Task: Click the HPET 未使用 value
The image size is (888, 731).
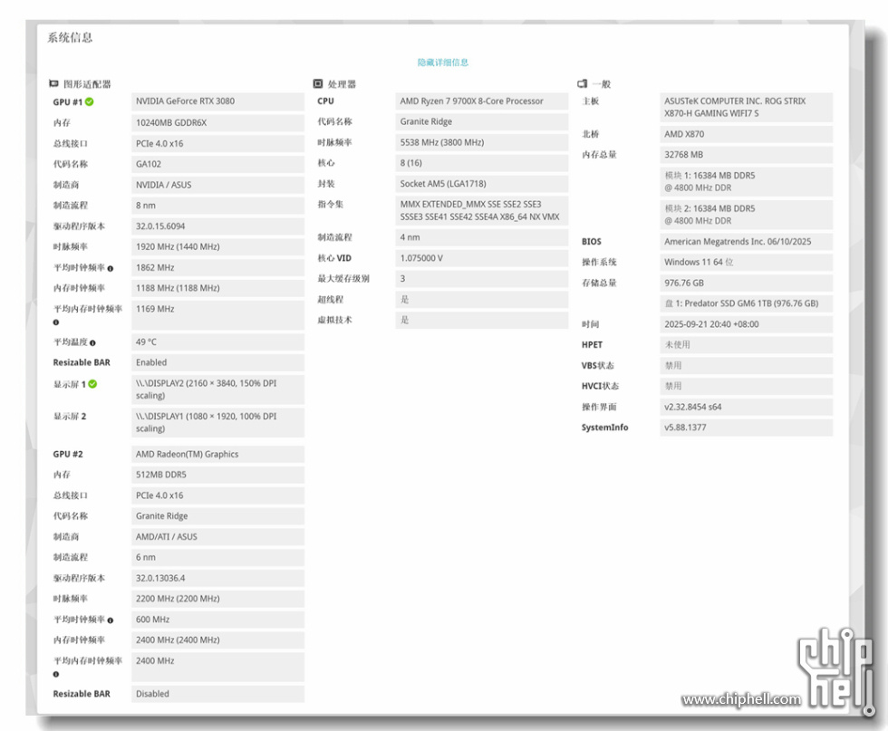Action: coord(747,345)
